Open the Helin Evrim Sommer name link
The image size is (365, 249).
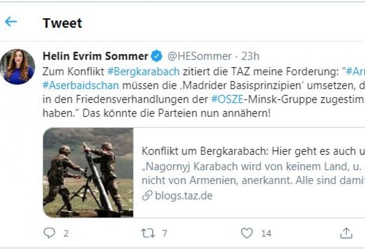[x=96, y=56]
